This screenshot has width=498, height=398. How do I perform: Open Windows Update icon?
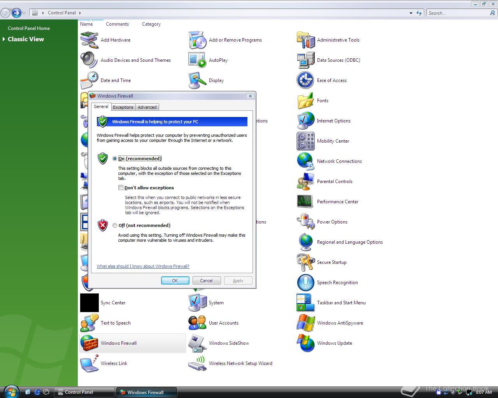point(305,343)
